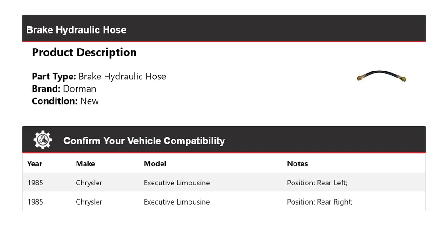Select the Position: Rear Left note

[317, 183]
